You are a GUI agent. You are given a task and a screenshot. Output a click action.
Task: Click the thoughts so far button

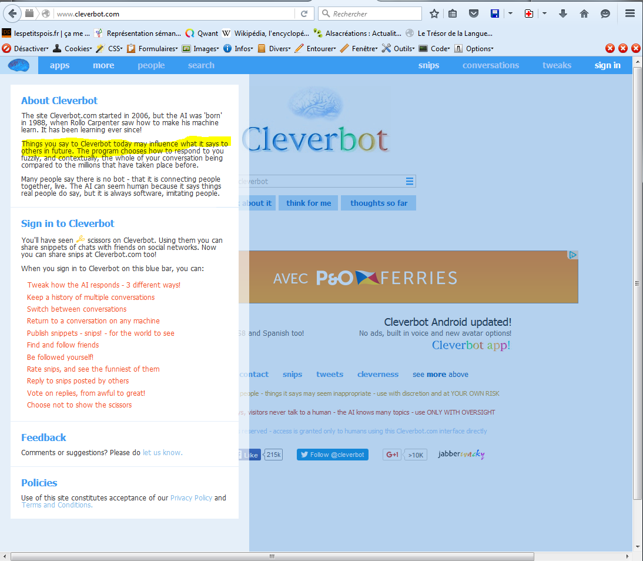click(x=379, y=203)
